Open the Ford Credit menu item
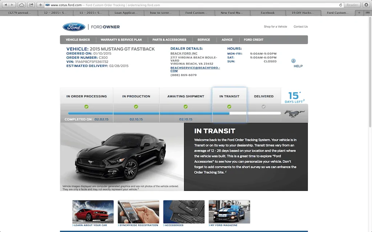The image size is (372, 232). 254,40
